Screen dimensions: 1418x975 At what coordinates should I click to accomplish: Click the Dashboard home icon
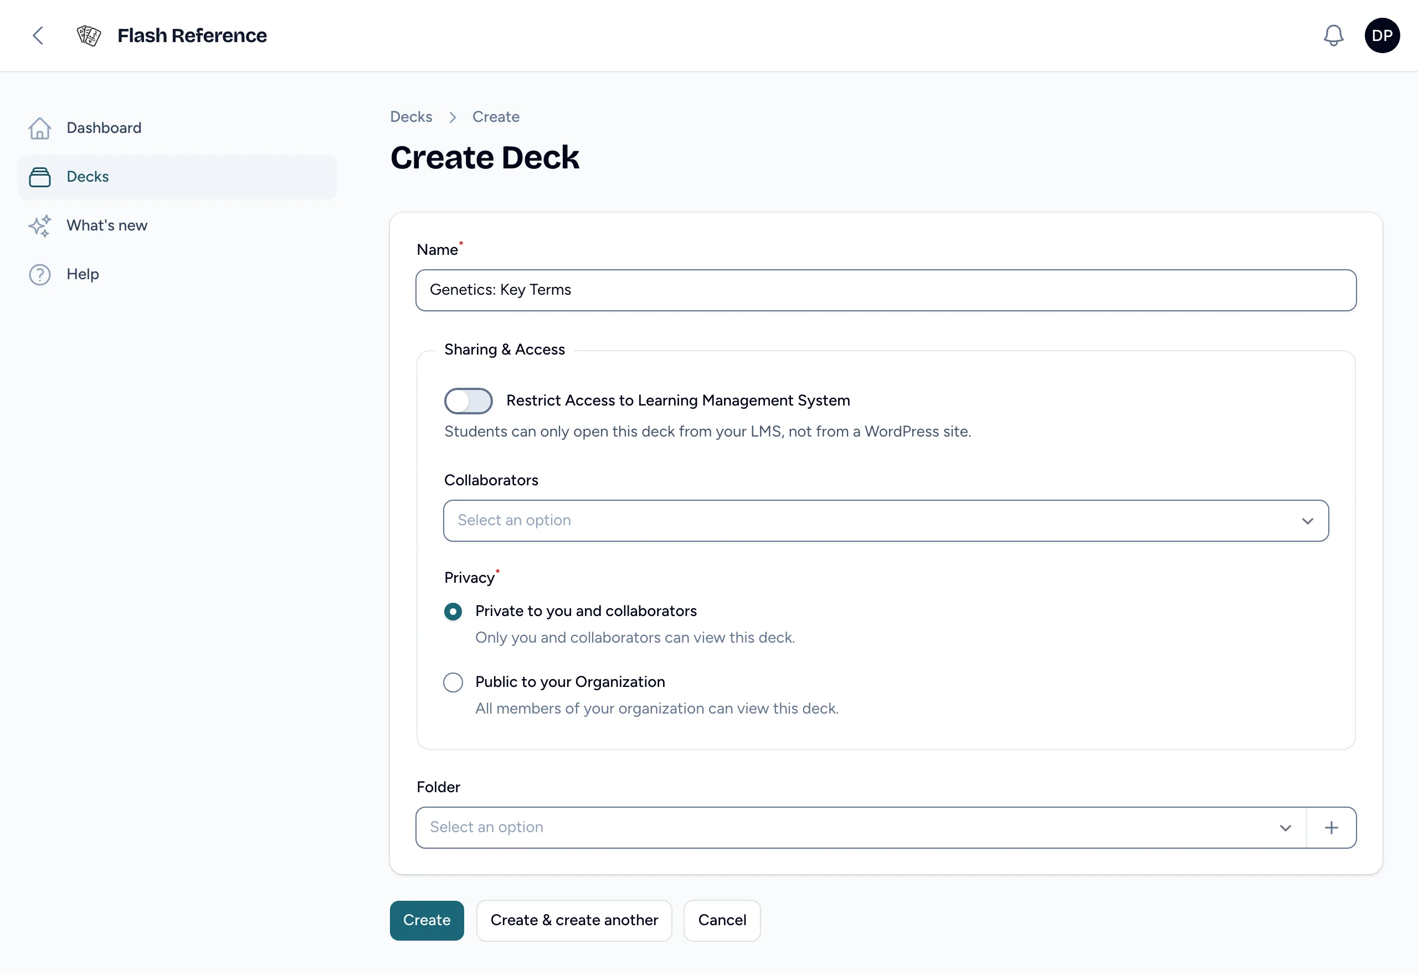(x=40, y=129)
